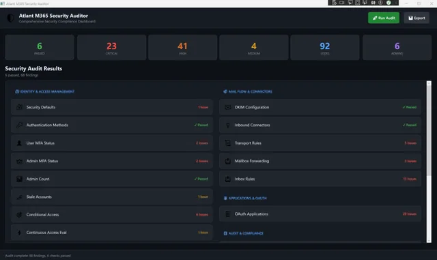This screenshot has height=260, width=437.
Task: Open Admin MFA Status findings
Action: tap(112, 161)
